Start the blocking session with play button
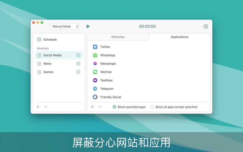 [88, 26]
